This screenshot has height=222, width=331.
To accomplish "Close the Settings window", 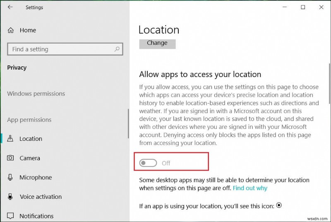I will pos(321,7).
